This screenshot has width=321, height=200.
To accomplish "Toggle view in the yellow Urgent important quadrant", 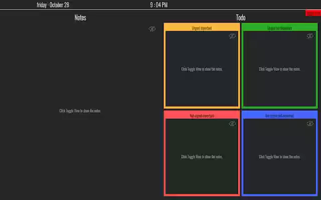I will (232, 36).
